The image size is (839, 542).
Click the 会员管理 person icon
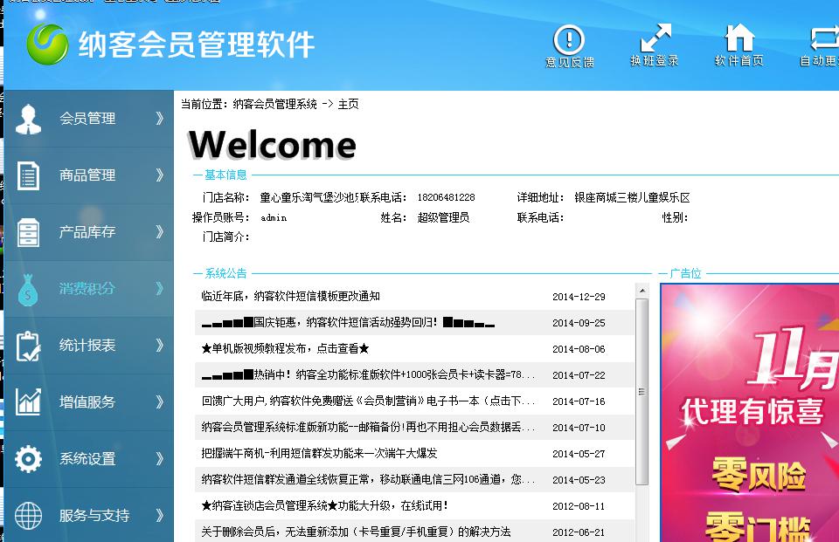coord(28,119)
